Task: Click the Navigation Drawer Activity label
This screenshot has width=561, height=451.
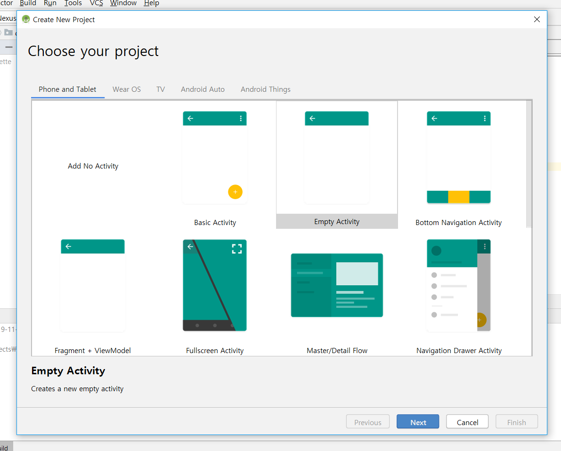Action: [459, 351]
